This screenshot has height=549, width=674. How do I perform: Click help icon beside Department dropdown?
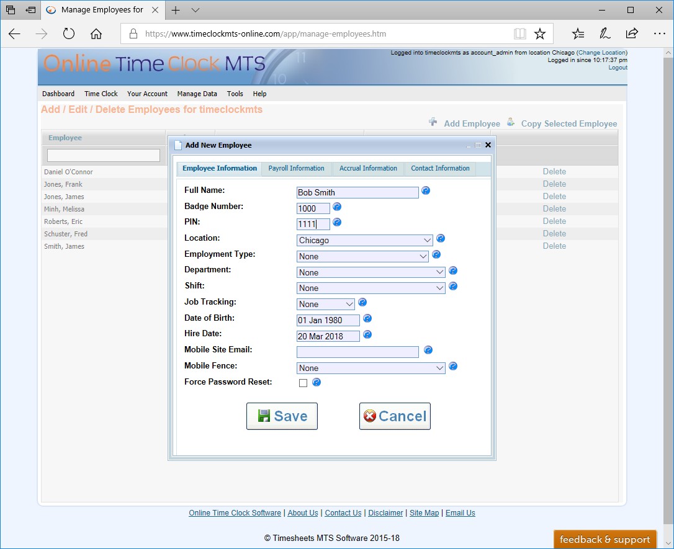[453, 270]
